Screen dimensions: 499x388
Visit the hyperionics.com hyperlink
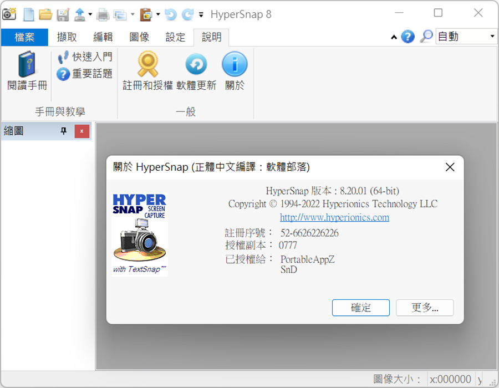334,217
